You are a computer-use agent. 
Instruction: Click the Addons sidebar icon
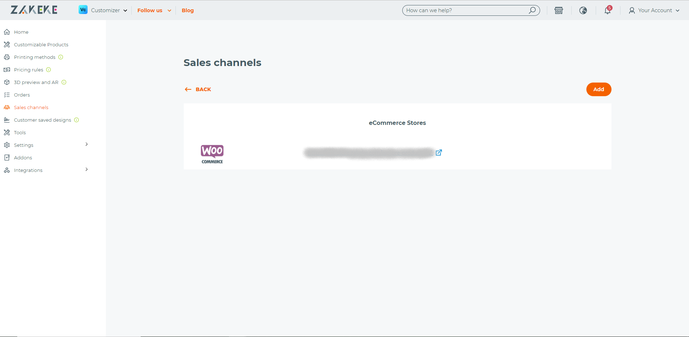pos(7,158)
